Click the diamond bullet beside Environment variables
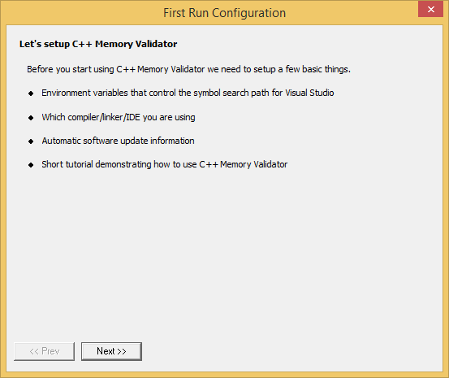This screenshot has width=449, height=378. [x=31, y=93]
